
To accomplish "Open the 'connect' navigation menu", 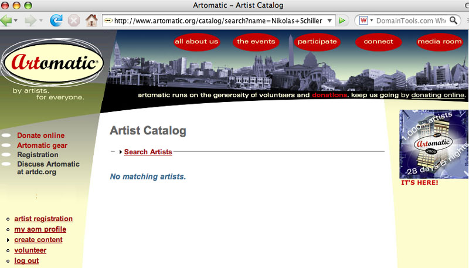I will point(378,42).
